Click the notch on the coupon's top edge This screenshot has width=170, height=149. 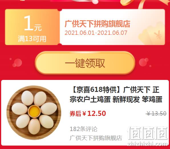60,9
